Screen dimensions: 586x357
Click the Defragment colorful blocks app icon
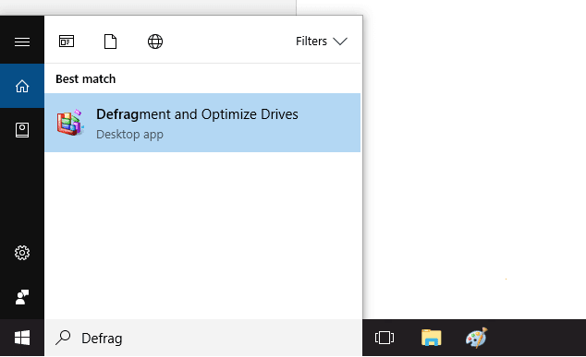pos(70,123)
